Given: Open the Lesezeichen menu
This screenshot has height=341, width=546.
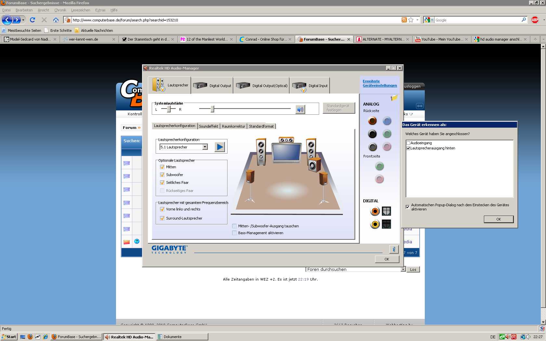Looking at the screenshot, I should (81, 10).
